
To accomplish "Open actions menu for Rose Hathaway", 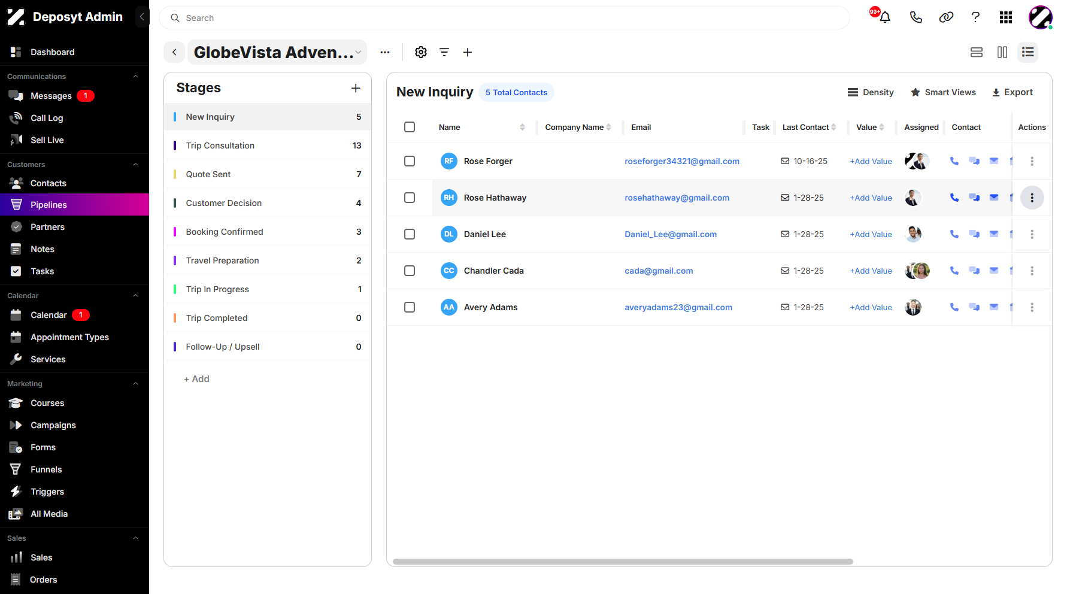I will 1032,198.
